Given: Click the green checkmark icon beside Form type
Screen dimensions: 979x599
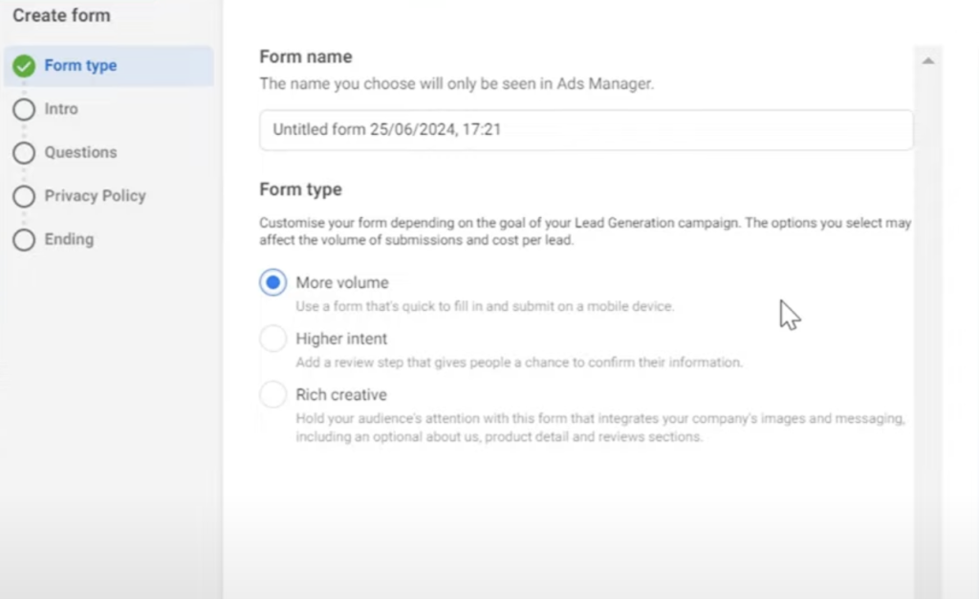Looking at the screenshot, I should coord(24,66).
